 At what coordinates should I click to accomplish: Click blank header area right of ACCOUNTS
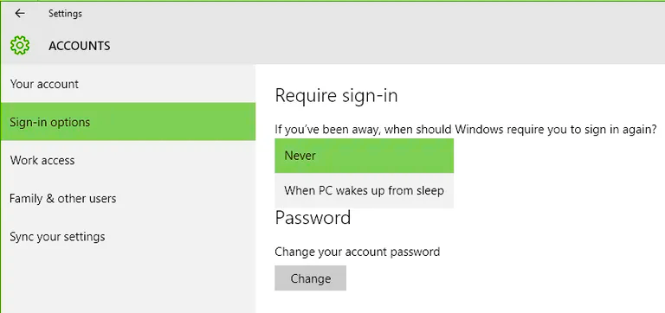[x=382, y=46]
